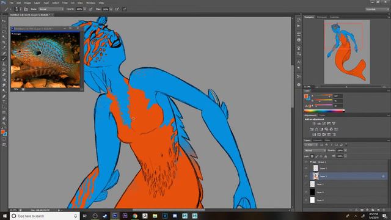The width and height of the screenshot is (391, 220).
Task: Enable airbrush mode in options bar
Action: [117, 9]
